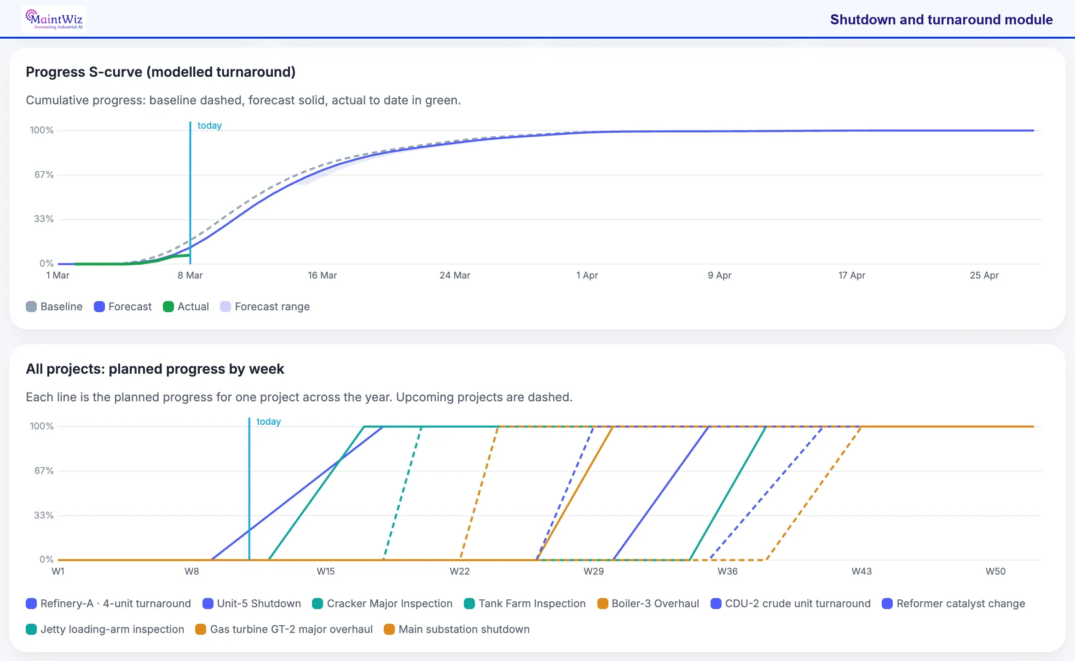
Task: Toggle CDU-2 crude unit turnaround legend entry
Action: (x=791, y=604)
